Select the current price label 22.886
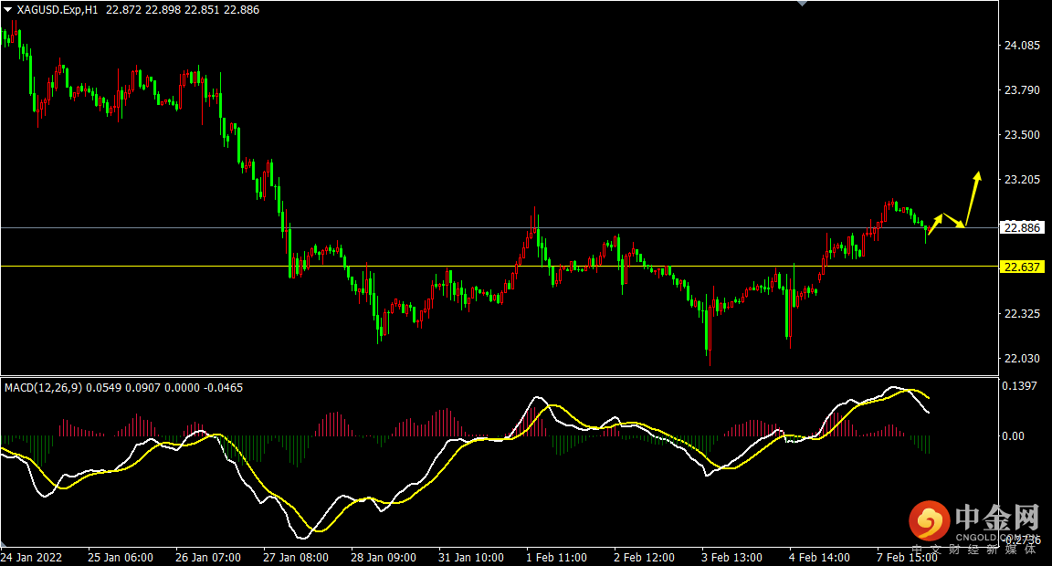The image size is (1052, 566). click(1022, 228)
